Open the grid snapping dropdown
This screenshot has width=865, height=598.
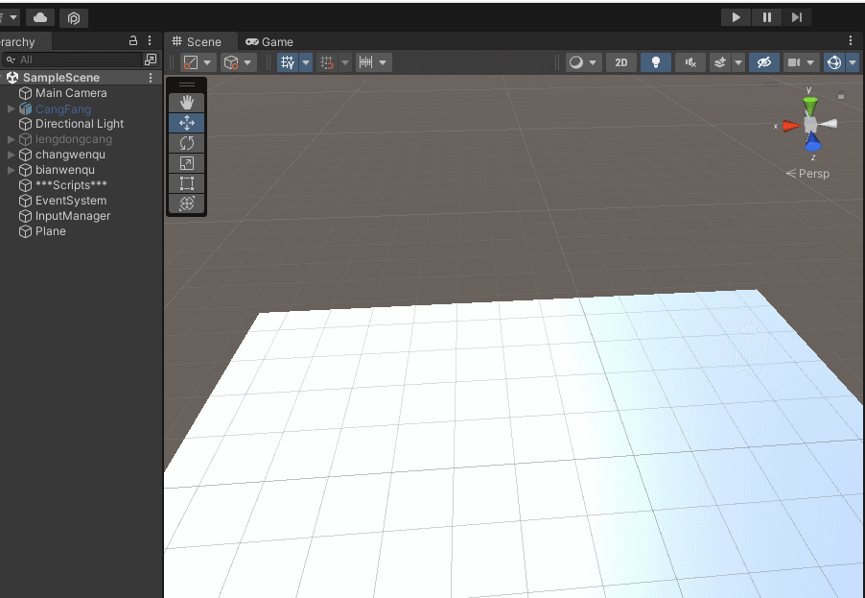click(x=345, y=62)
